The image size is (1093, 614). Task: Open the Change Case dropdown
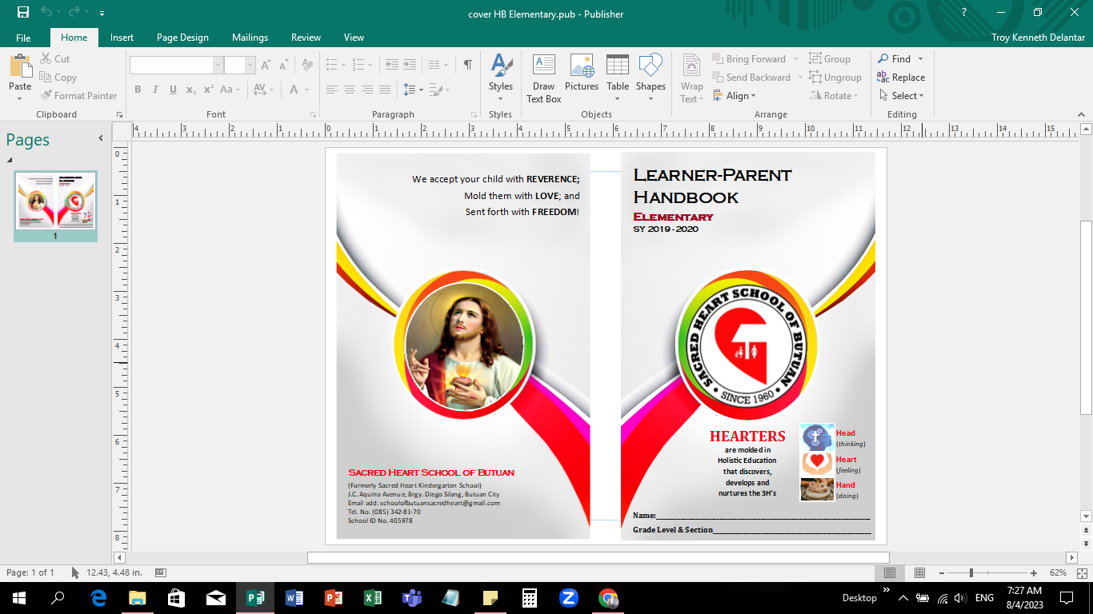click(230, 90)
